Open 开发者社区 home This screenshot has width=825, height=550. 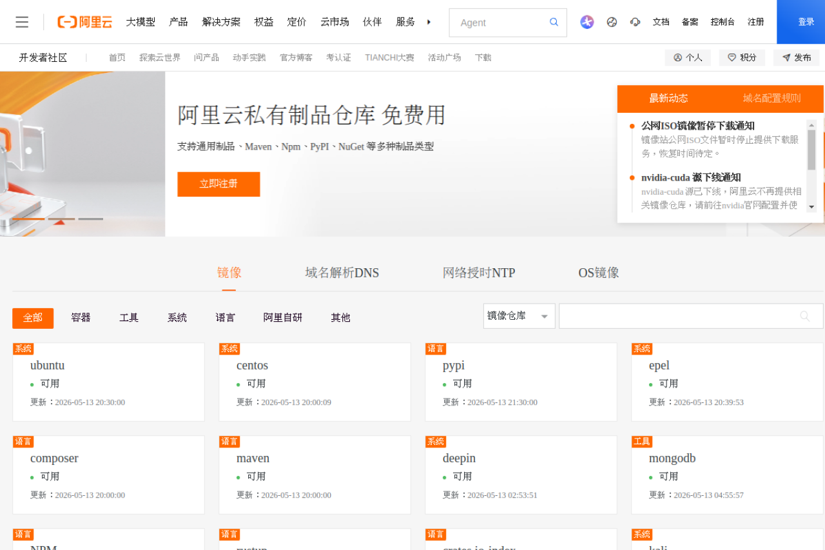click(43, 58)
